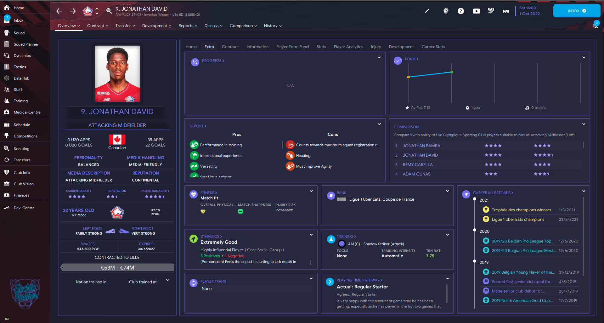604x323 pixels.
Task: Switch to the Career Stats tab
Action: tap(433, 47)
